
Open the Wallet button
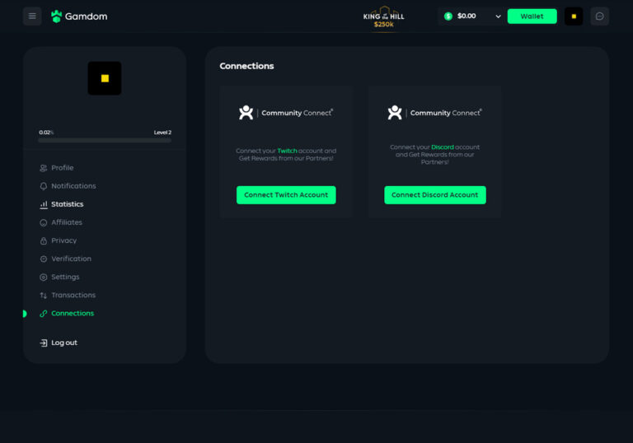pyautogui.click(x=532, y=16)
